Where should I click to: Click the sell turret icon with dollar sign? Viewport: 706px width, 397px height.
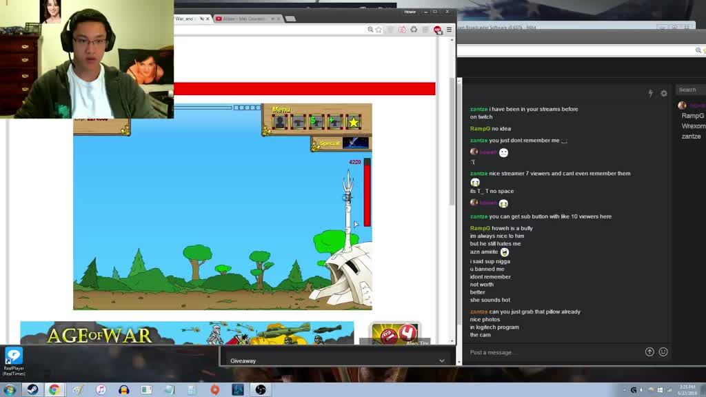point(316,122)
